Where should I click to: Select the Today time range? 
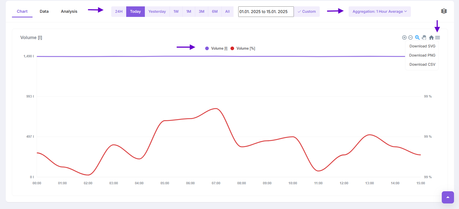click(135, 11)
